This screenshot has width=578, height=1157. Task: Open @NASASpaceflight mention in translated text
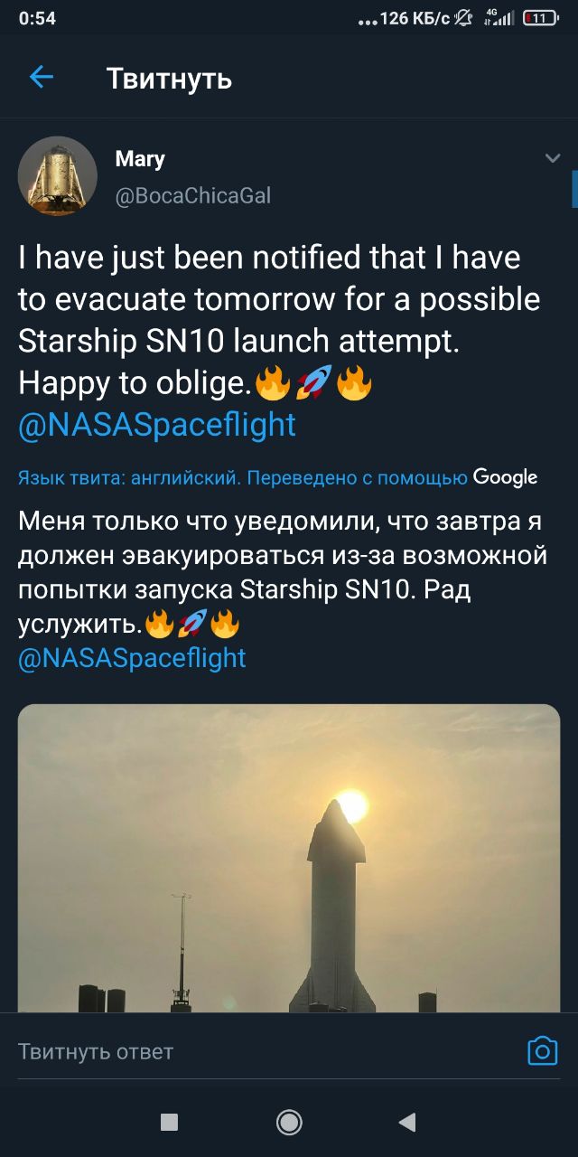[x=132, y=658]
